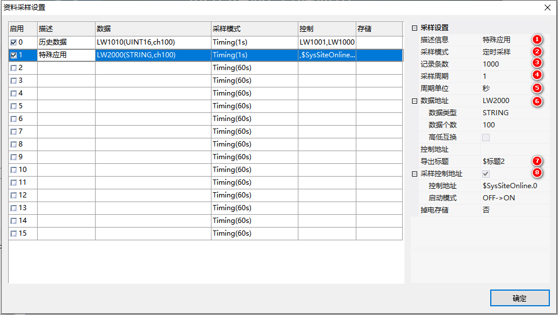Collapse the 采样设置 property group
Screen dimensions: 558x315
414,28
